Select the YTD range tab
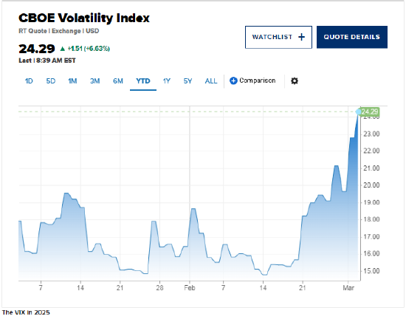Image resolution: width=406 pixels, height=319 pixels. [x=143, y=81]
